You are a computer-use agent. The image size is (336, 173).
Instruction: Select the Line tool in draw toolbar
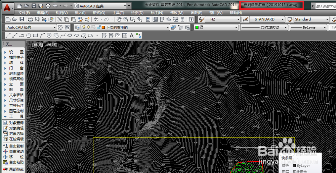pyautogui.click(x=8, y=35)
